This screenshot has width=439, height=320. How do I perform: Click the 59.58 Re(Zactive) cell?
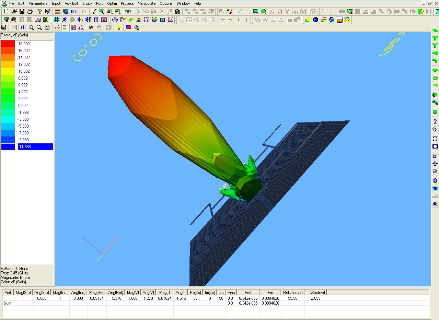coord(293,299)
